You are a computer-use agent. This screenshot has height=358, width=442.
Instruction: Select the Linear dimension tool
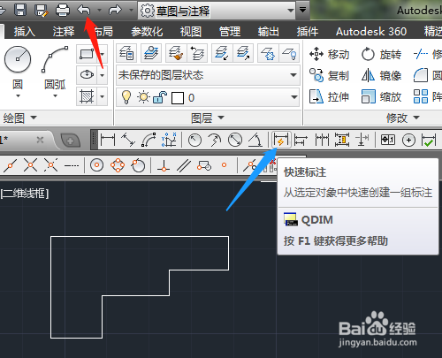coord(108,140)
